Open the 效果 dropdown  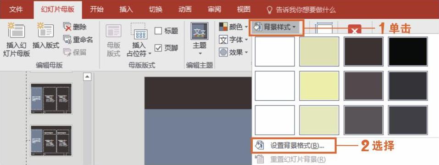coord(233,52)
